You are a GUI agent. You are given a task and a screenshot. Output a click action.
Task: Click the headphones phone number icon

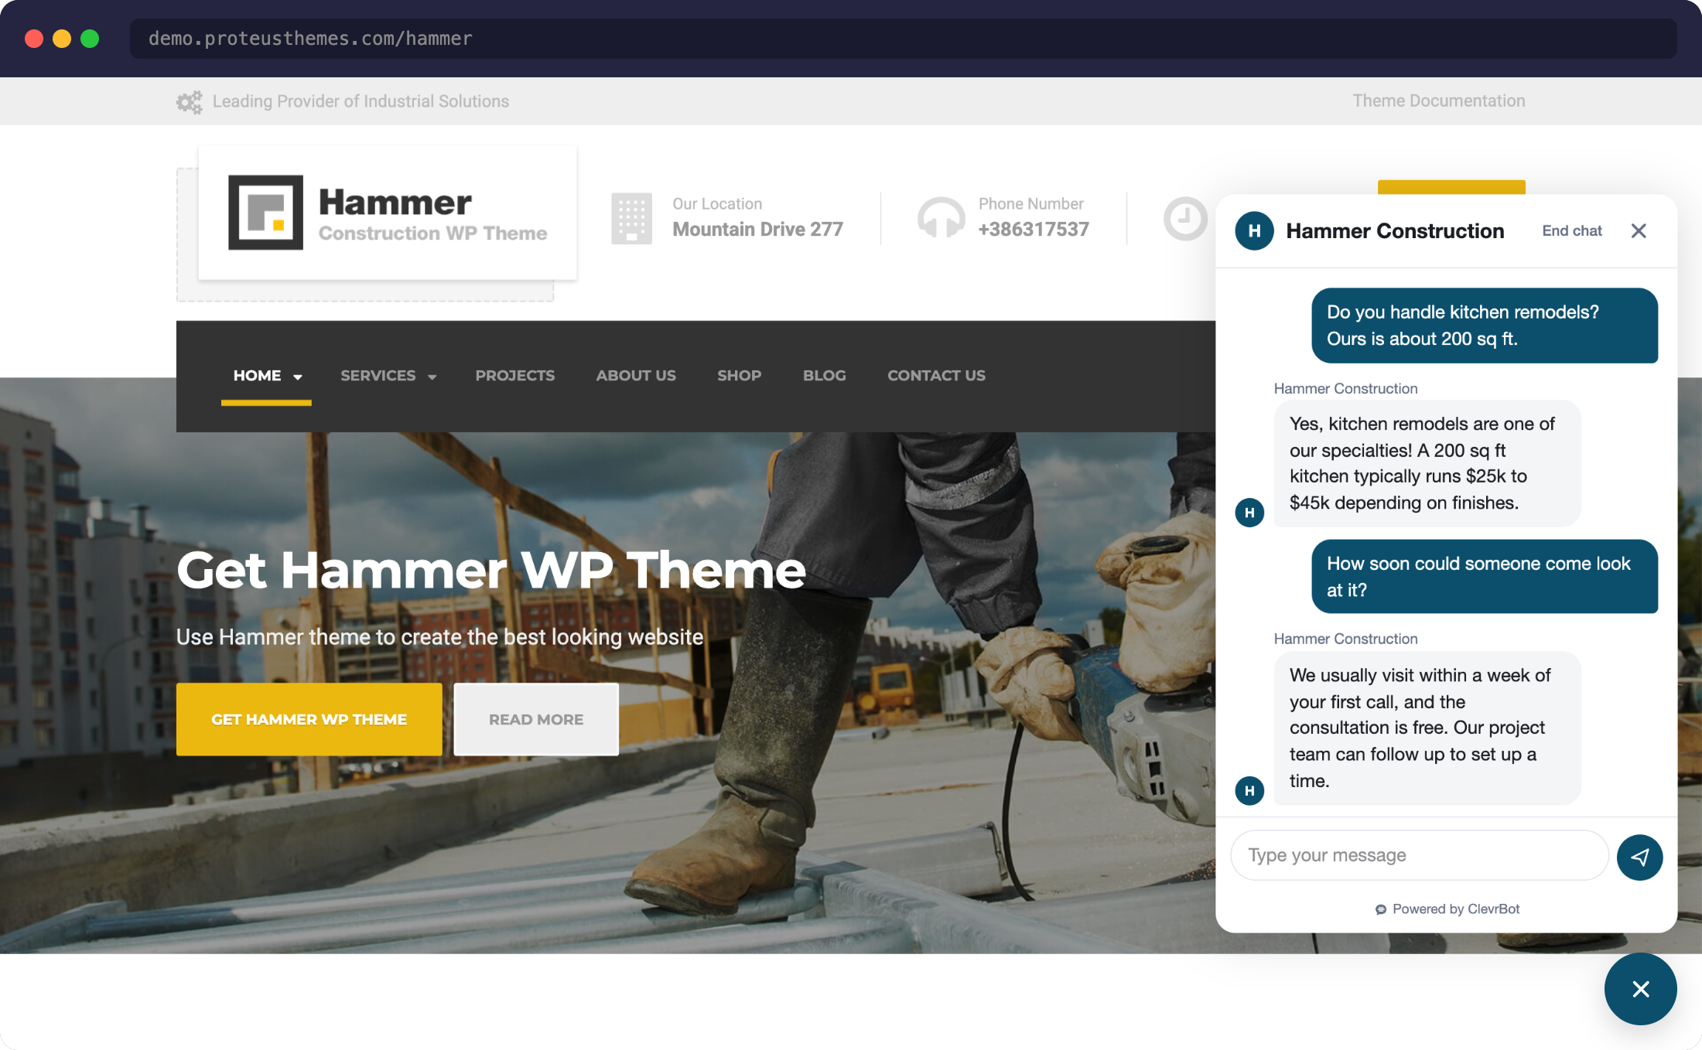pyautogui.click(x=941, y=217)
